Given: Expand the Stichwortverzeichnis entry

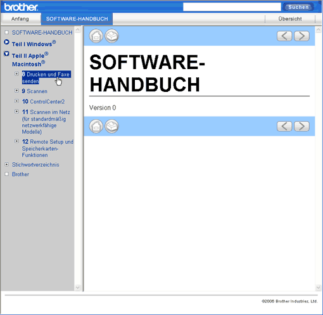Looking at the screenshot, I should point(7,164).
